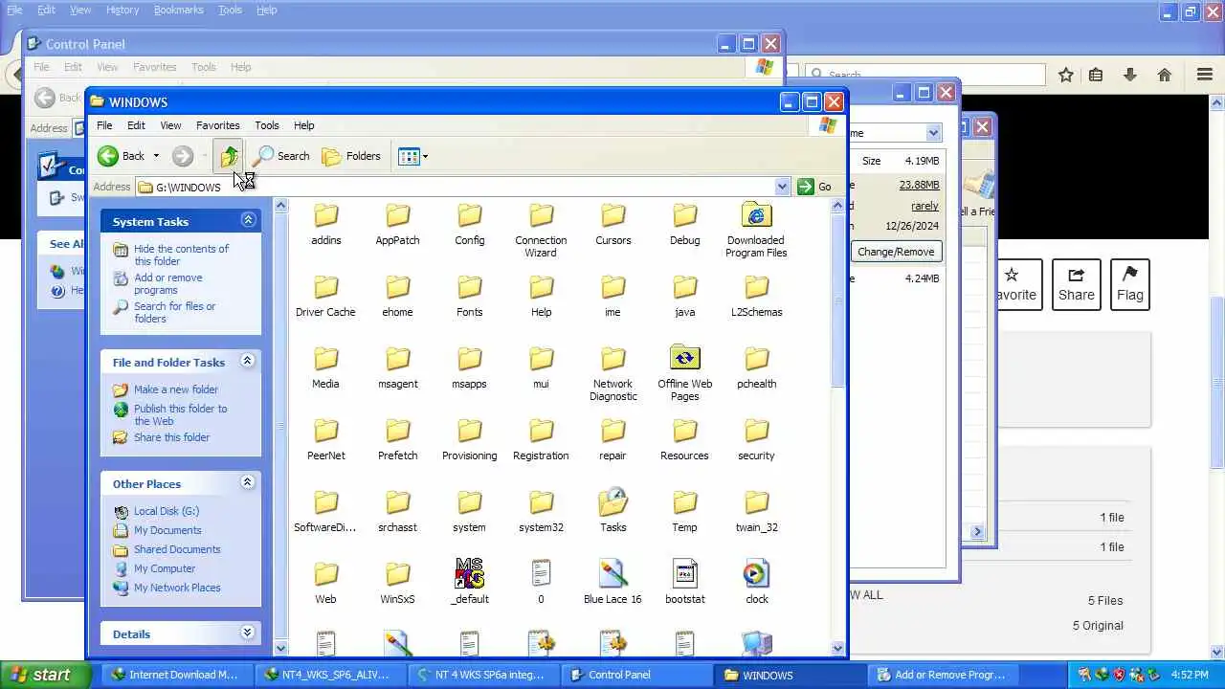
Task: Select the Temp folder
Action: pos(684,513)
